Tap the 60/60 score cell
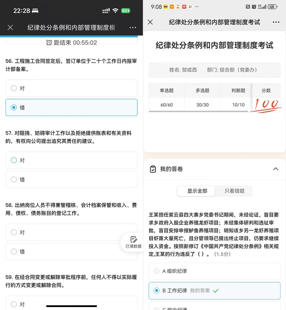The height and width of the screenshot is (310, 286). (167, 105)
